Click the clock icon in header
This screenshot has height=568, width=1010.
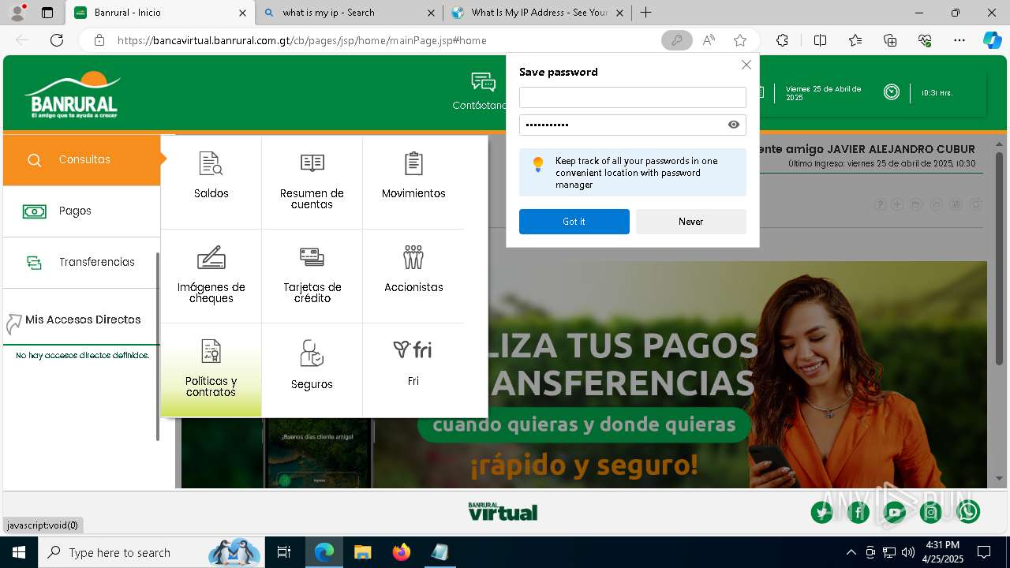pyautogui.click(x=892, y=92)
